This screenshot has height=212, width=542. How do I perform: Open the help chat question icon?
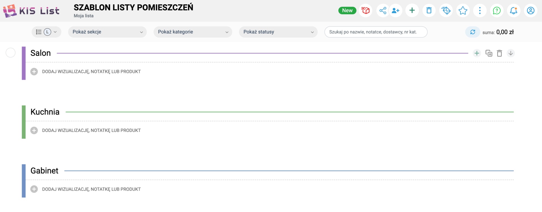click(497, 11)
